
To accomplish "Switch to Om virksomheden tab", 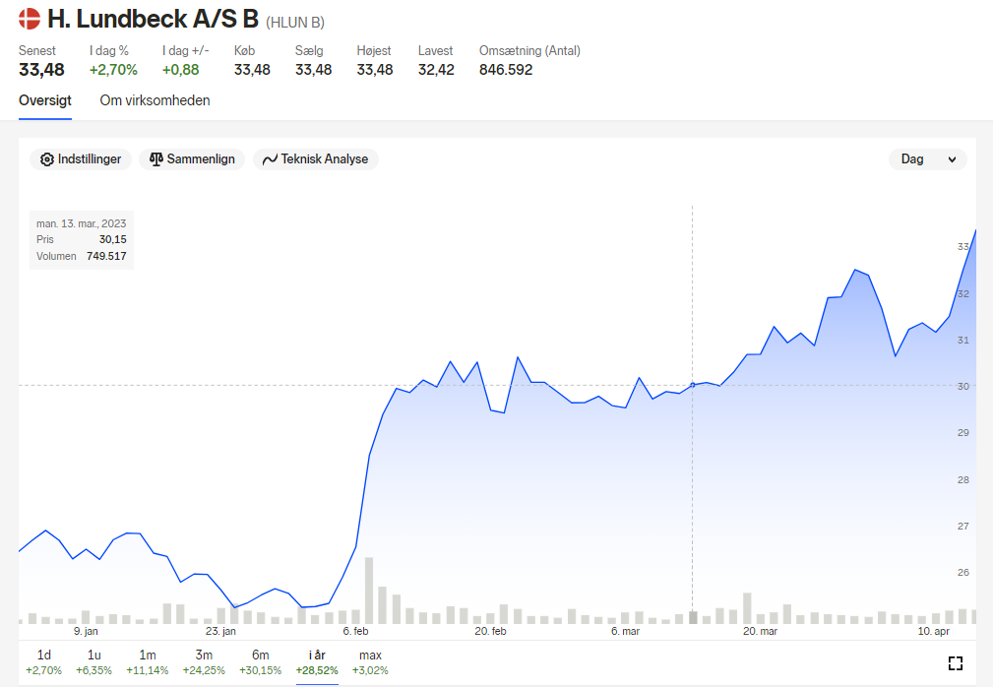I will pos(155,100).
